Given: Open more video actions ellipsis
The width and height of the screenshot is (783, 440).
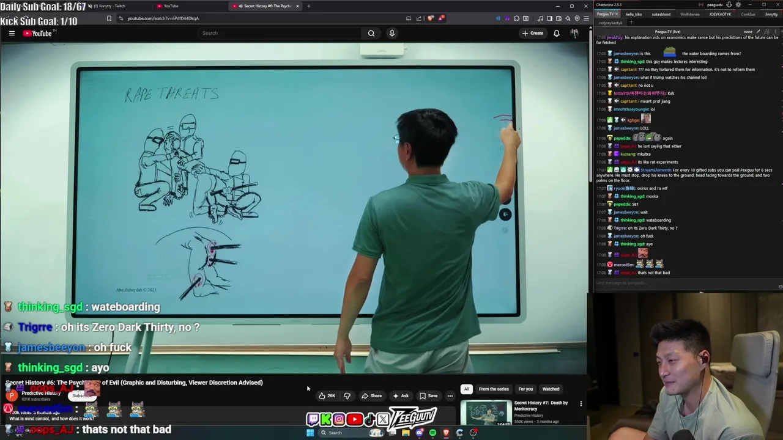Looking at the screenshot, I should click(x=450, y=395).
